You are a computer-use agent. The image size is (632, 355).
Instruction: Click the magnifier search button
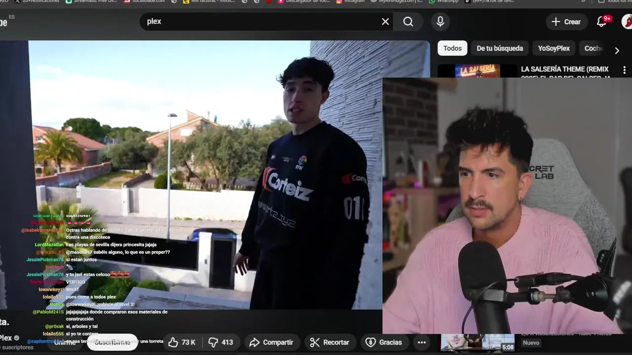point(408,22)
